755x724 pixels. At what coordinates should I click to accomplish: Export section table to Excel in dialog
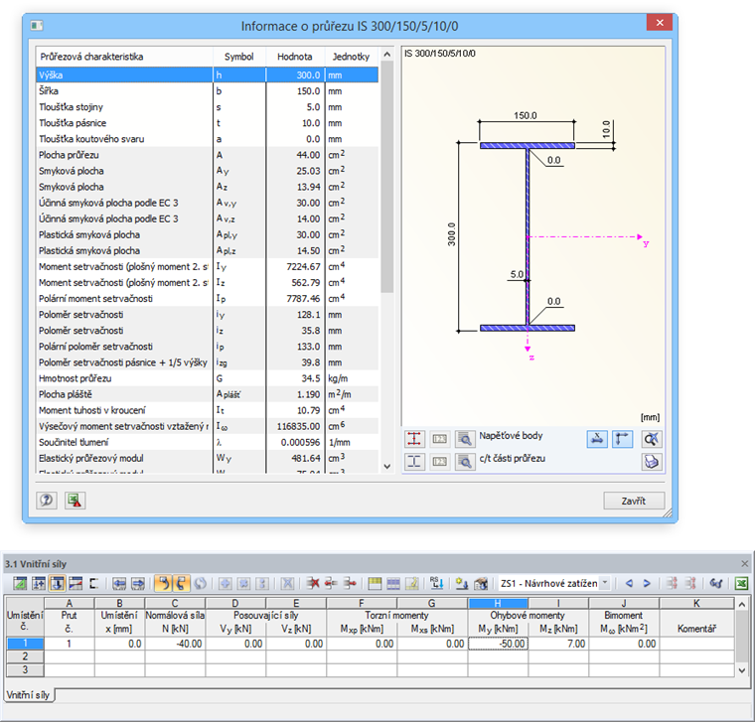tap(74, 501)
